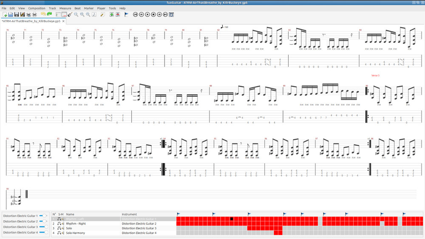Open the Edit menu
This screenshot has height=239, width=425.
(x=12, y=8)
